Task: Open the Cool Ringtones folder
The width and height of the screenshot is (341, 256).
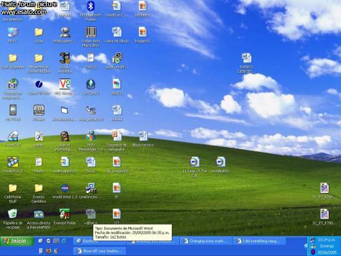Action: (x=13, y=59)
